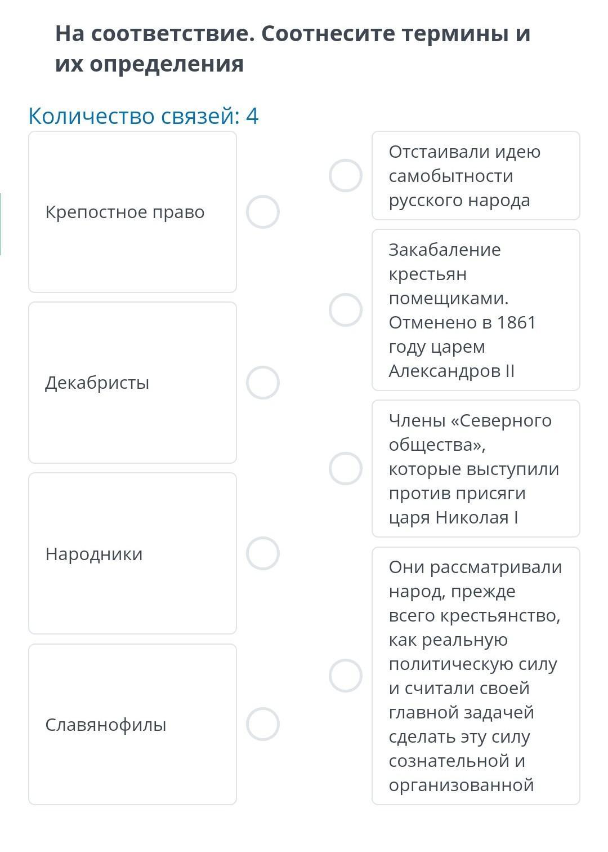Click the text 'Отменено в 1861 году'

[462, 334]
